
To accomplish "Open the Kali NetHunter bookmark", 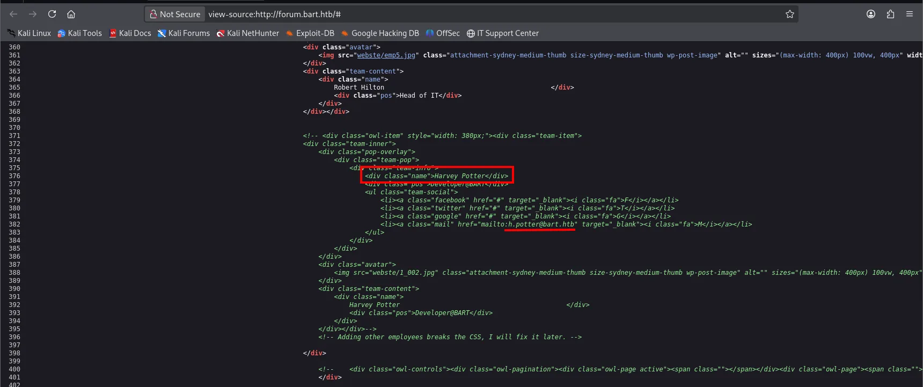I will pos(247,33).
